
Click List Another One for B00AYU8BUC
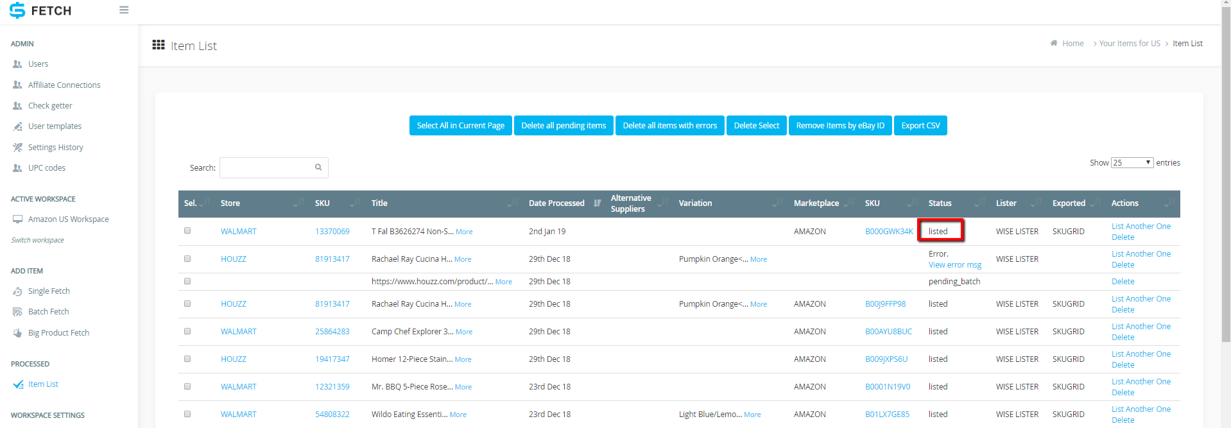pyautogui.click(x=1141, y=327)
